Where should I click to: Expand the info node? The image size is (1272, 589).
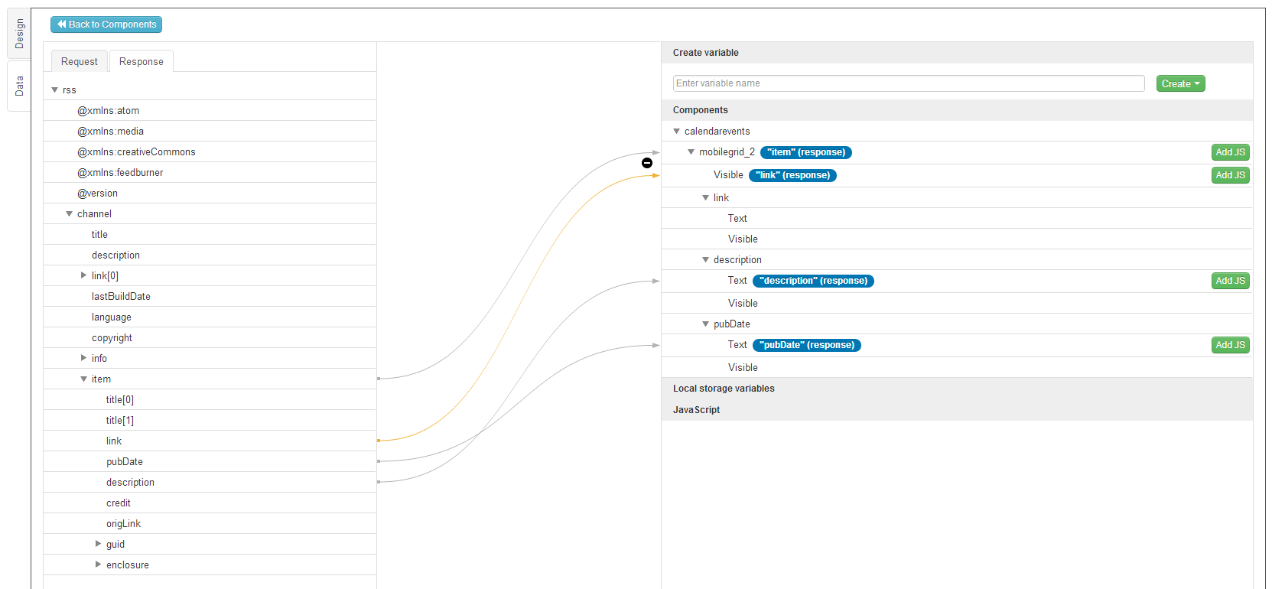click(x=84, y=358)
